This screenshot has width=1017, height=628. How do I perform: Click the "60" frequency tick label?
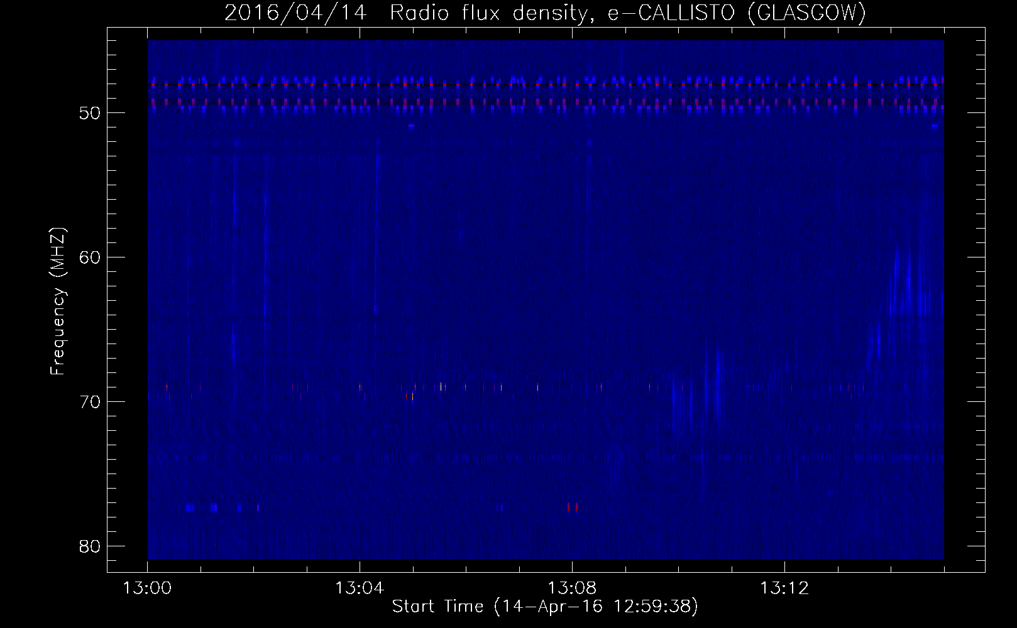point(90,257)
